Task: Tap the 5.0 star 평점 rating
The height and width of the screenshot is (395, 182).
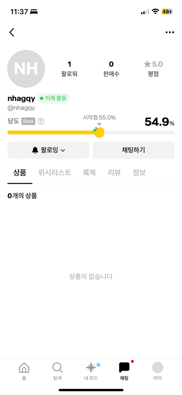Action: point(153,68)
